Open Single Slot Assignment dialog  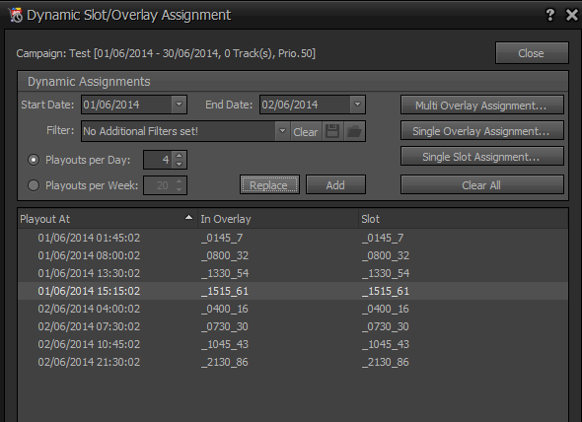click(x=481, y=156)
